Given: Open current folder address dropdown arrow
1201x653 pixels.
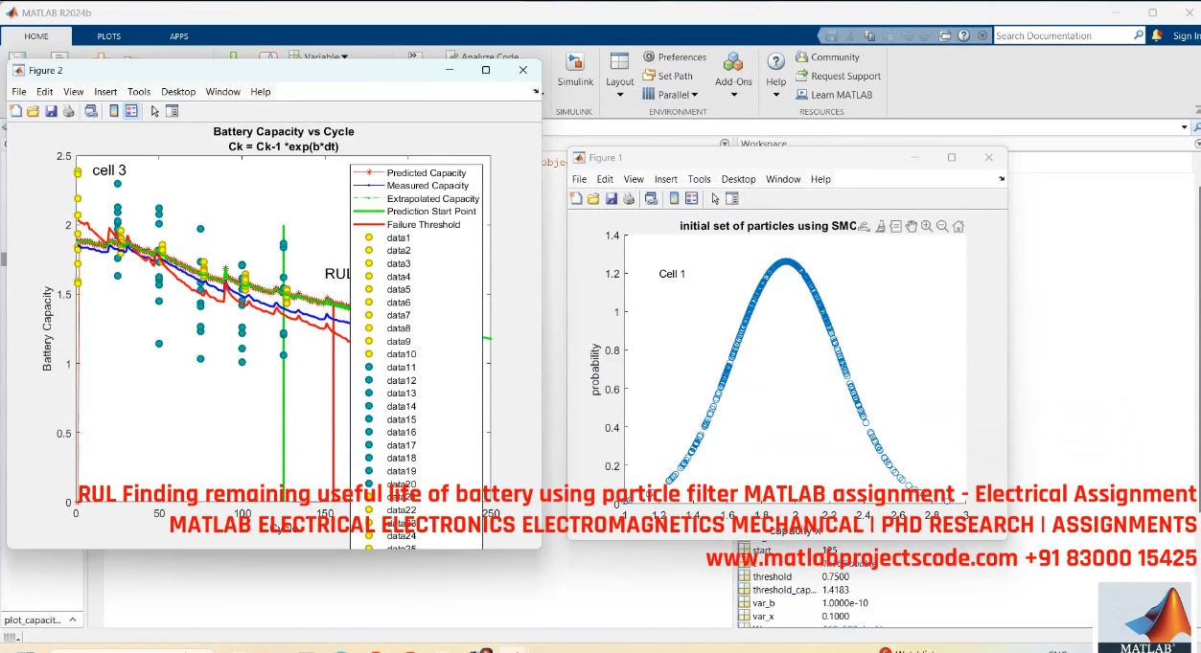Looking at the screenshot, I should click(x=1186, y=127).
